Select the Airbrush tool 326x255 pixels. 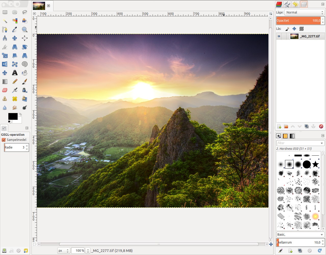click(15, 90)
